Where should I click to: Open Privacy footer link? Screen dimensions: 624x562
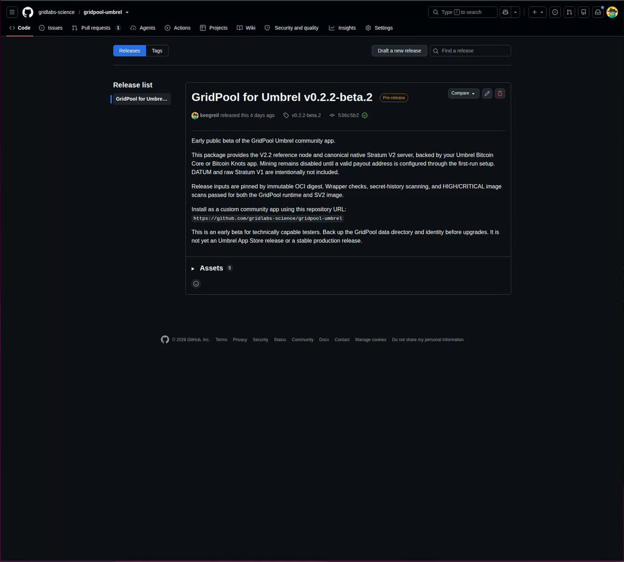click(240, 339)
